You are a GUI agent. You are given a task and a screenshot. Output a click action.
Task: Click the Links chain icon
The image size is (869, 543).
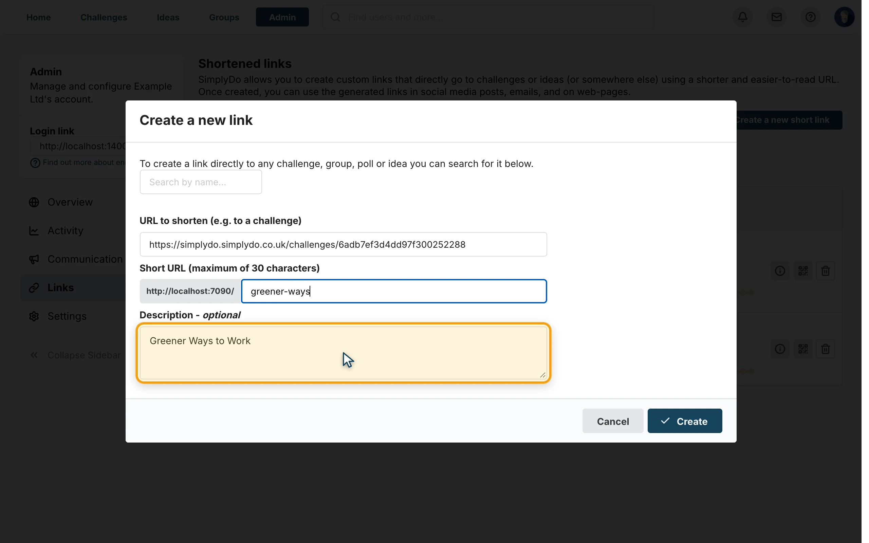pyautogui.click(x=34, y=288)
